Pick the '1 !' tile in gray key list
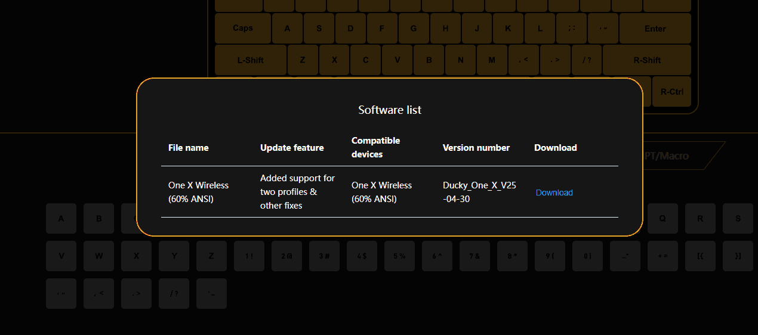The height and width of the screenshot is (335, 758). point(249,256)
